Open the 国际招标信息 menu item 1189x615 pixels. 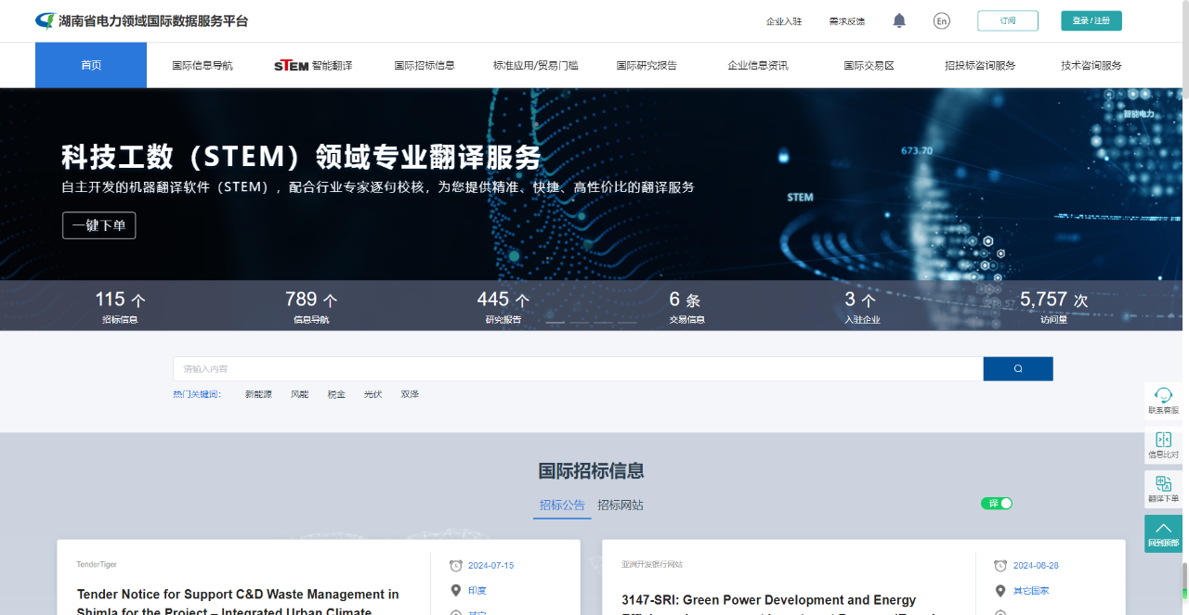(x=425, y=65)
